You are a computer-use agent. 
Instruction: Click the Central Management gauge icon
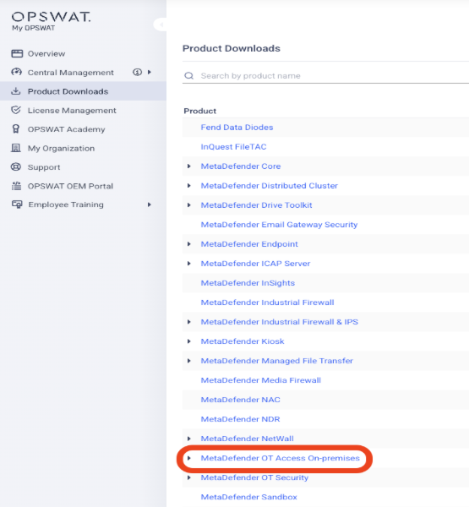click(x=16, y=72)
